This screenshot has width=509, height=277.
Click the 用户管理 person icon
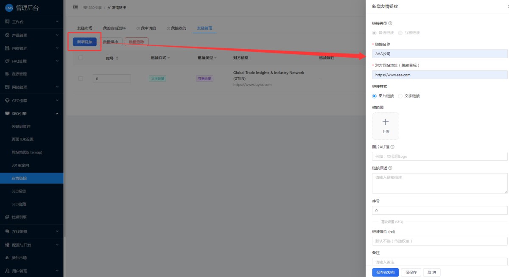coord(7,271)
